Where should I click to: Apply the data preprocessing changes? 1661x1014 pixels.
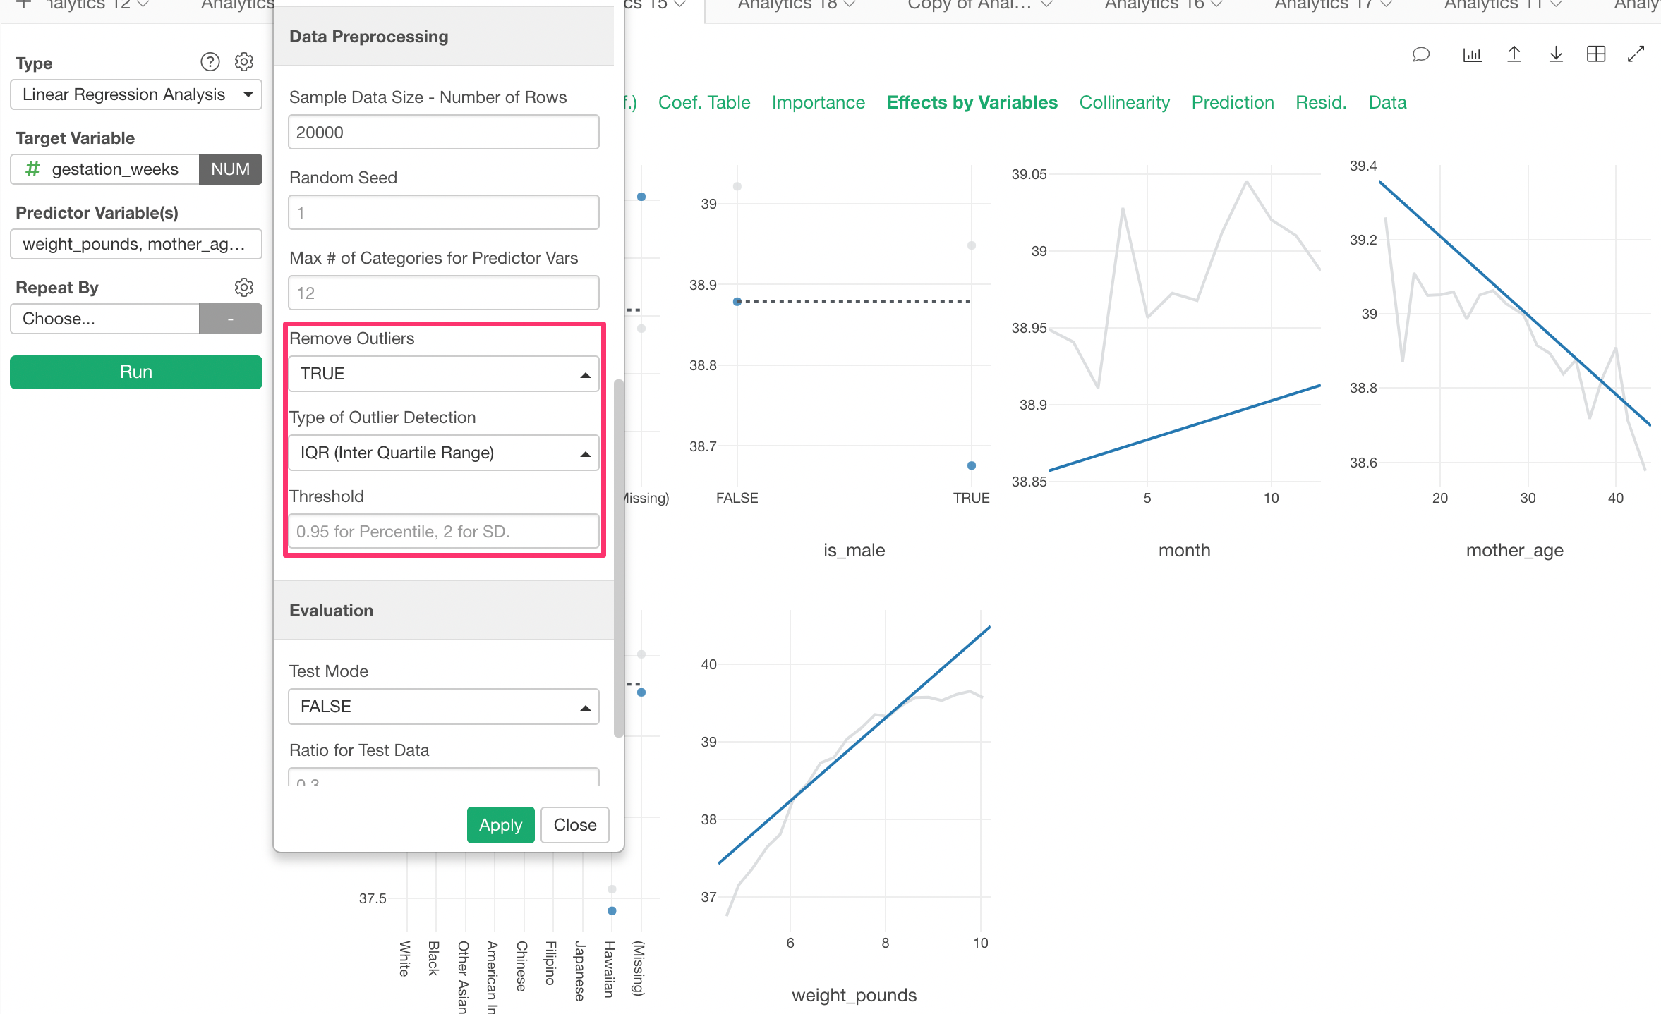500,824
